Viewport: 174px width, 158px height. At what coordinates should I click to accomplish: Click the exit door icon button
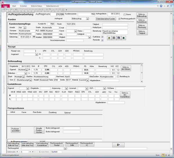tap(118, 145)
